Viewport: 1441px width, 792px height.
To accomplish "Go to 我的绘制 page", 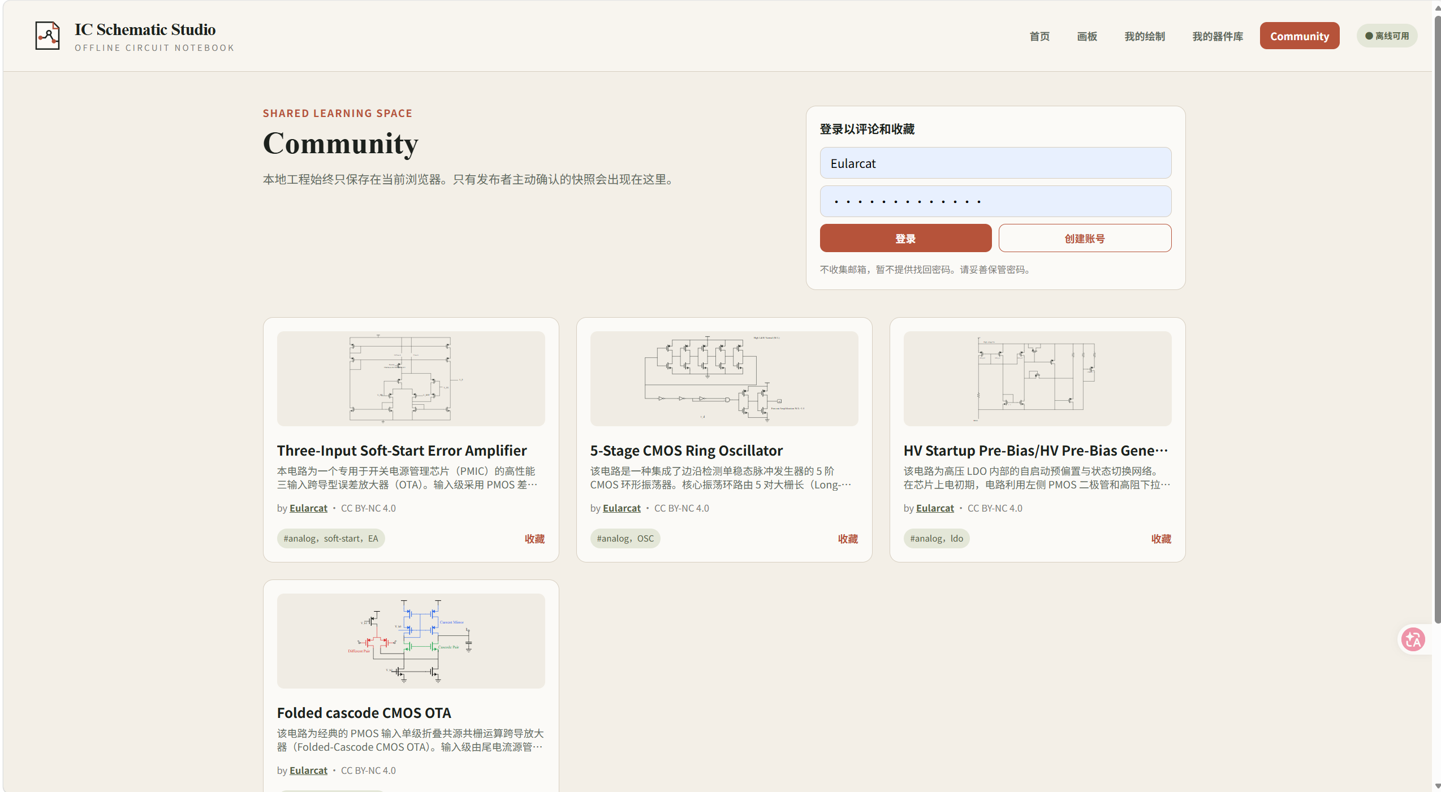I will (1145, 36).
